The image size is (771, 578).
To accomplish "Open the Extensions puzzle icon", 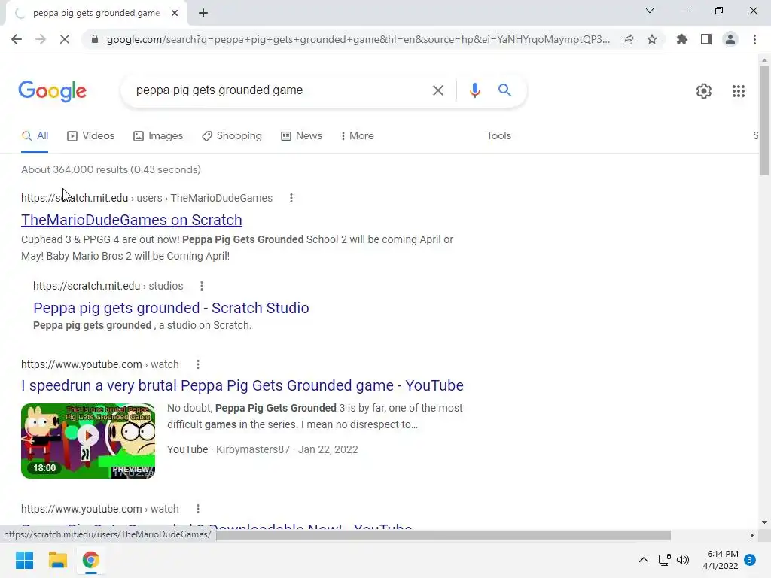I will pyautogui.click(x=681, y=39).
